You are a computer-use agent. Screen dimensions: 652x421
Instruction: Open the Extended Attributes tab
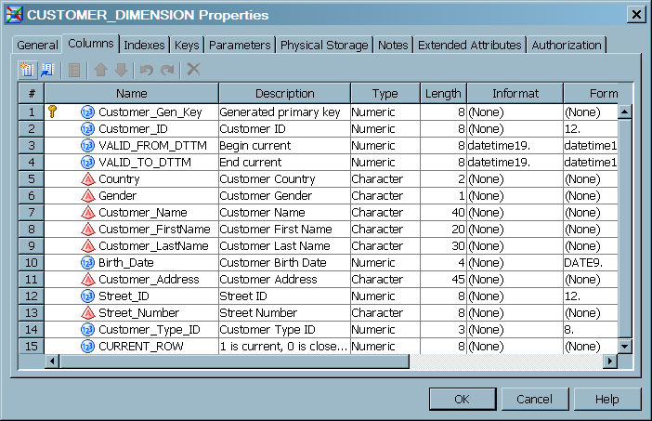[x=470, y=45]
